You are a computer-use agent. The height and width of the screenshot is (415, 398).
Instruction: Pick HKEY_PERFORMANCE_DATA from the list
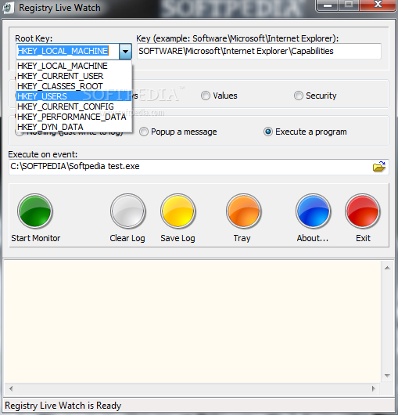click(x=74, y=117)
